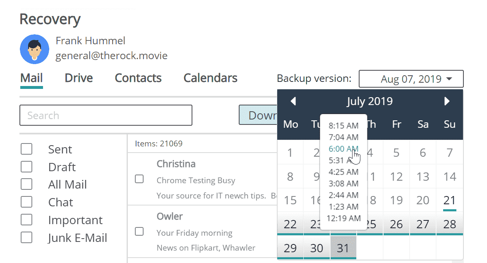Tick the All Mail checkbox

tap(26, 184)
